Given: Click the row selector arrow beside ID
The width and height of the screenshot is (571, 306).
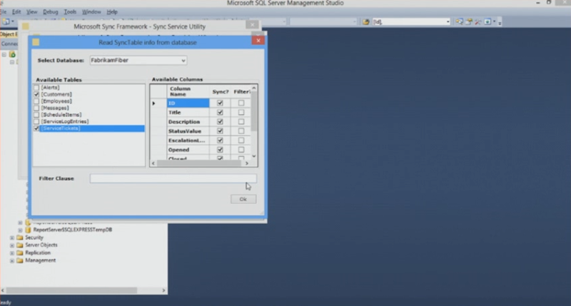Looking at the screenshot, I should 153,103.
